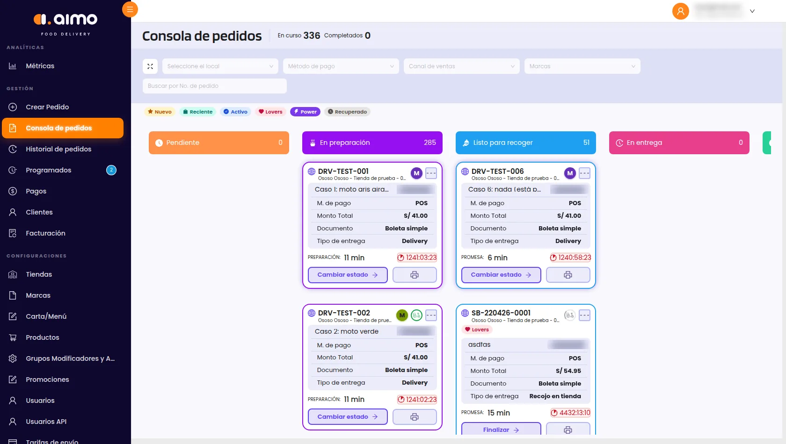The height and width of the screenshot is (444, 786).
Task: Toggle the 'Reciente' tag filter
Action: point(197,112)
